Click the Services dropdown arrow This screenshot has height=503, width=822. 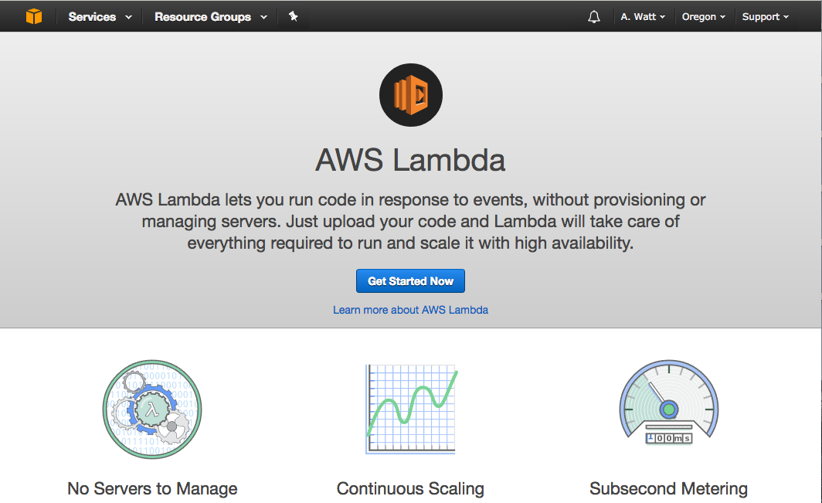pyautogui.click(x=128, y=17)
